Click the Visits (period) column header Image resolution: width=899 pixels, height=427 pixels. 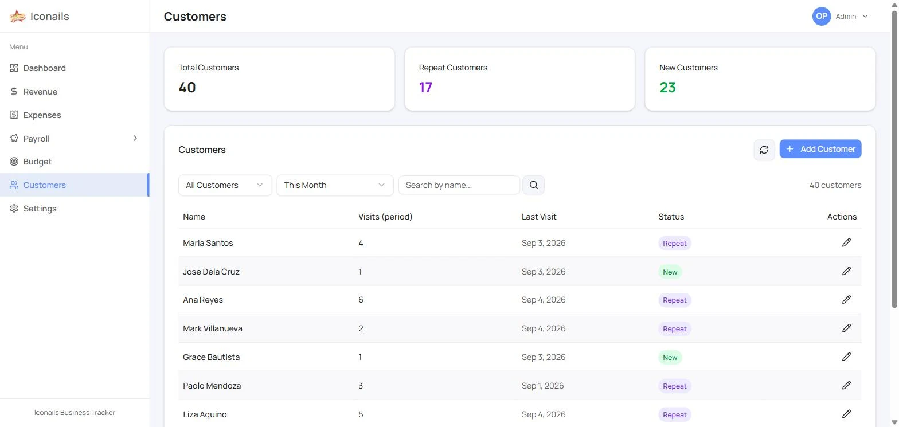coord(385,217)
